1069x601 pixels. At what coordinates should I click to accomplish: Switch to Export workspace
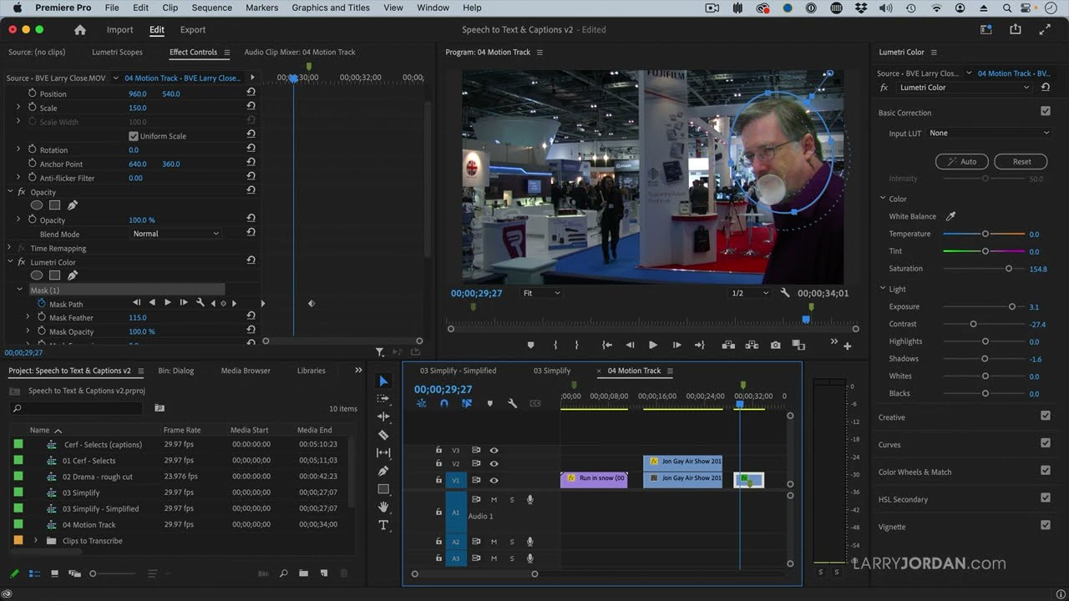pos(193,29)
